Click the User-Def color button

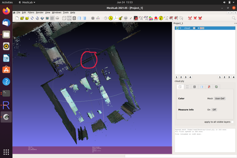pyautogui.click(x=220, y=98)
